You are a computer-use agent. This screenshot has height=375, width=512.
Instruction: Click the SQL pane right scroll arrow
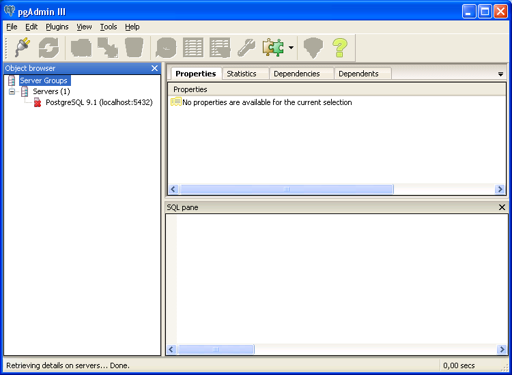502,350
